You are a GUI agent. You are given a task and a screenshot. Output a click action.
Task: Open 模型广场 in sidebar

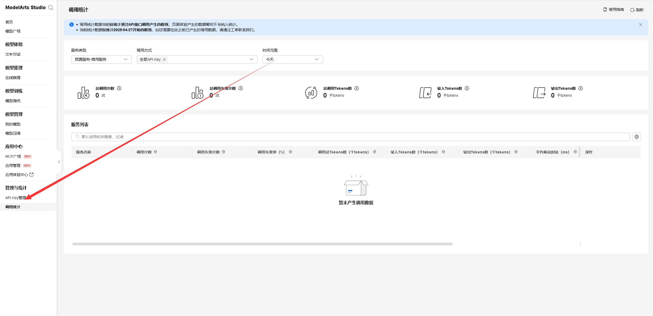(13, 31)
